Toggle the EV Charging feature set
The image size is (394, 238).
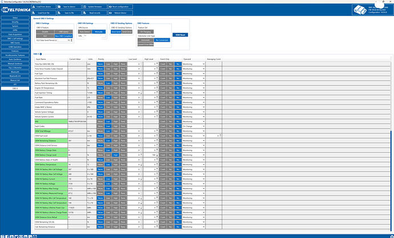[x=146, y=31]
